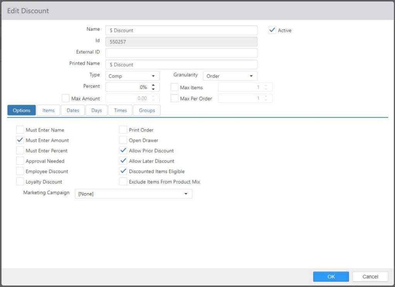Expand the Marketing Campaign dropdown
Image resolution: width=395 pixels, height=287 pixels.
(134, 194)
